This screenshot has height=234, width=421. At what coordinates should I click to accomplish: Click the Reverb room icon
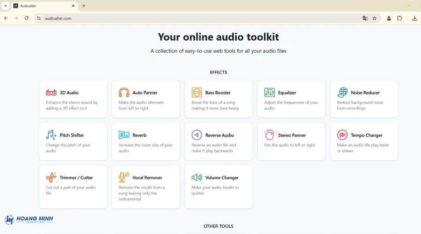124,135
